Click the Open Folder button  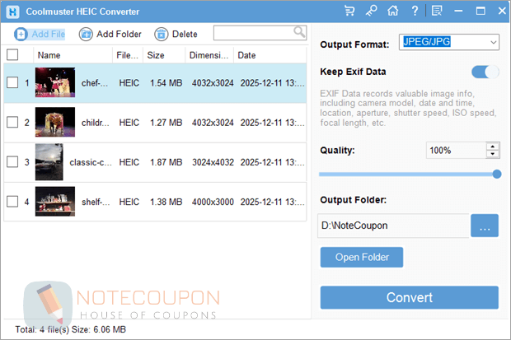tap(362, 258)
